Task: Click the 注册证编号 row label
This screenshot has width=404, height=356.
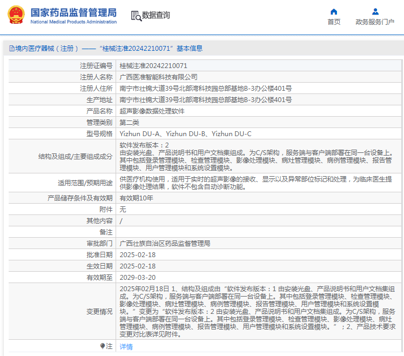Action: click(x=96, y=66)
